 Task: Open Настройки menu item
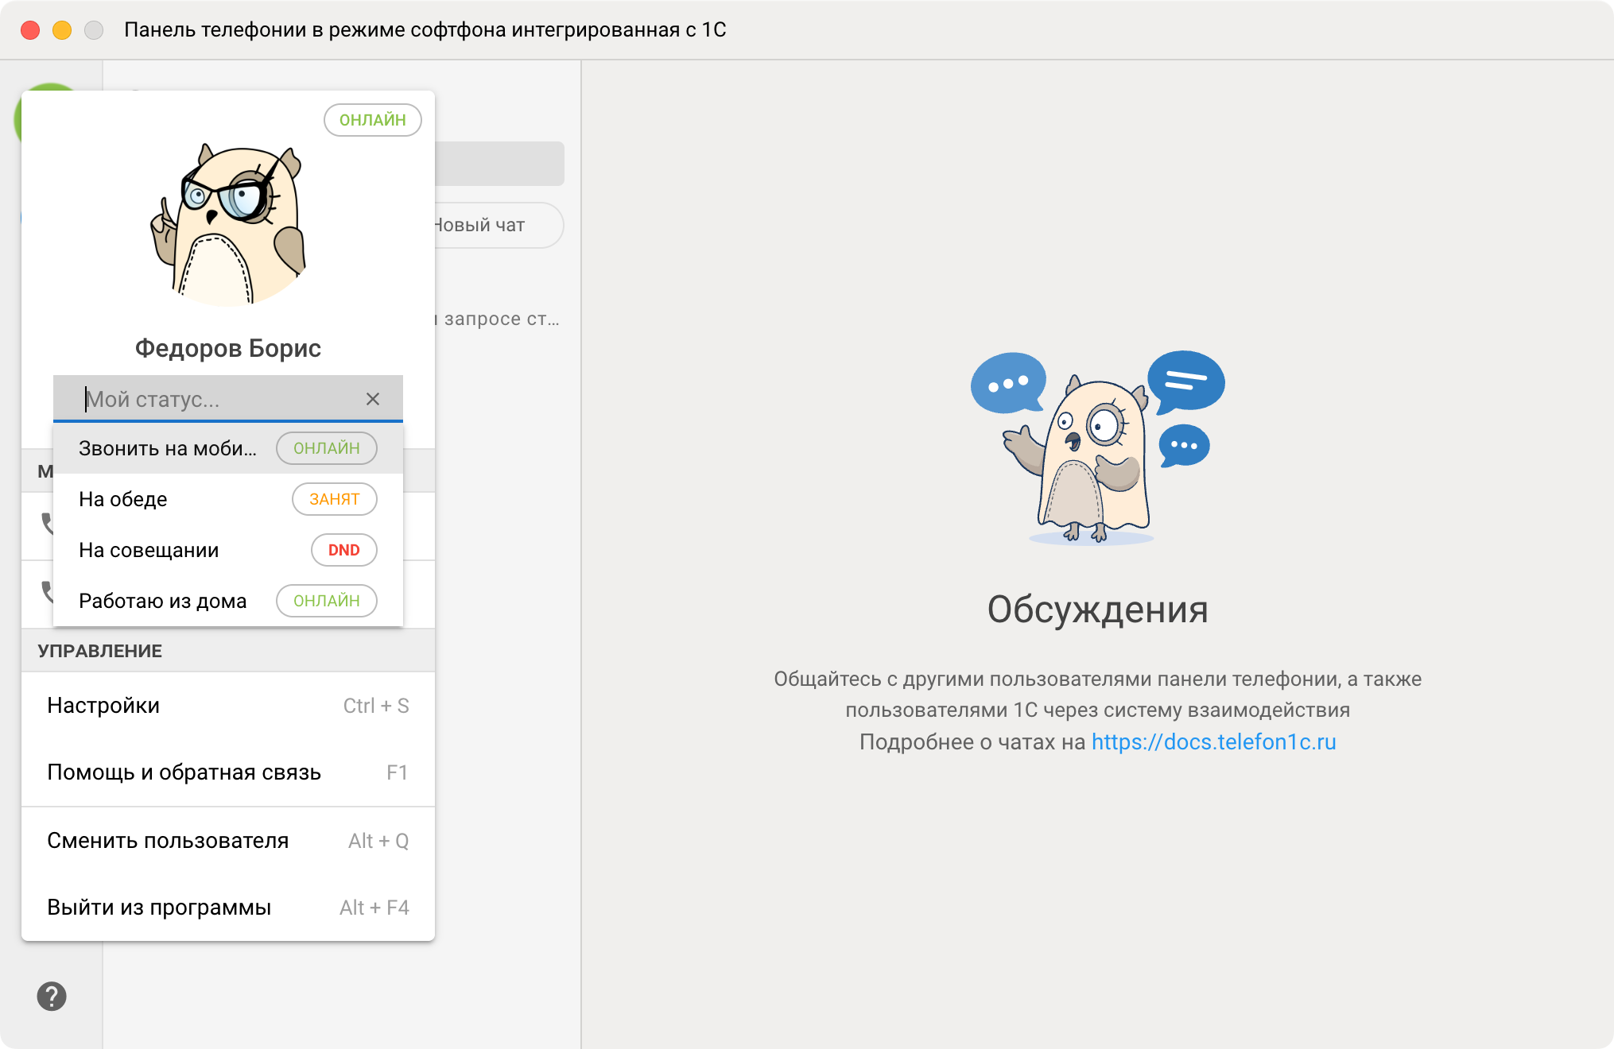(228, 706)
